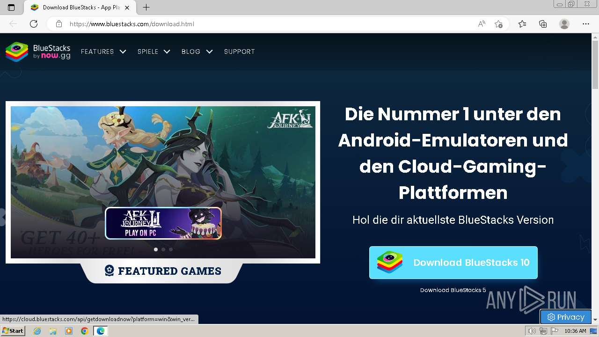Refresh the current page
This screenshot has height=337, width=599.
click(34, 24)
